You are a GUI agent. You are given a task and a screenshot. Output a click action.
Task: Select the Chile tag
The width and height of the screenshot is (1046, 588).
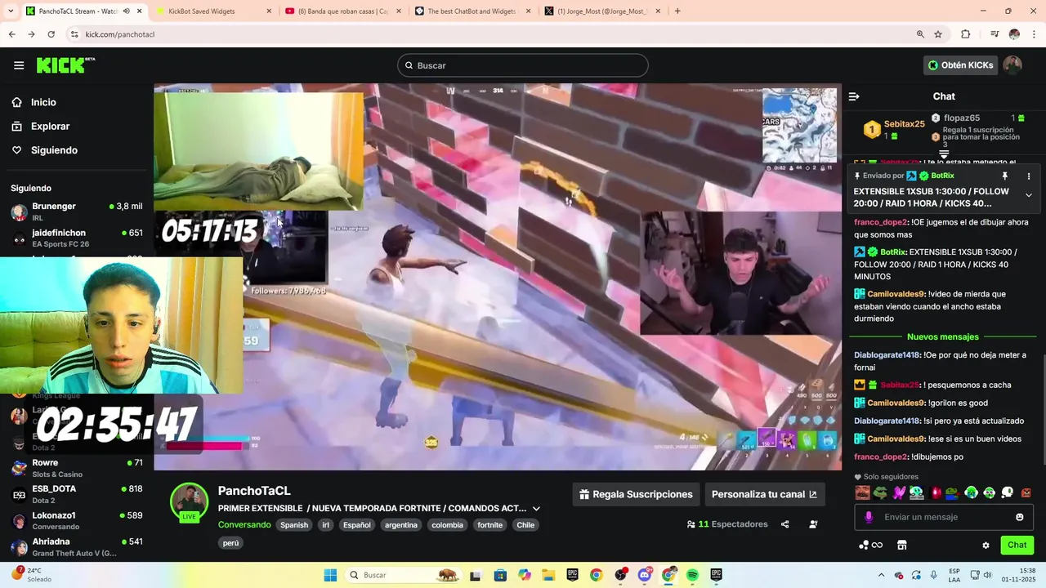pos(525,525)
